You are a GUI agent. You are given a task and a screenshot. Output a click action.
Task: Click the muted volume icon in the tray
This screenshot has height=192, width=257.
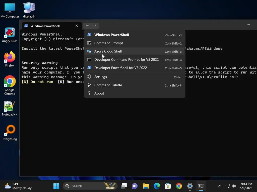click(x=234, y=186)
